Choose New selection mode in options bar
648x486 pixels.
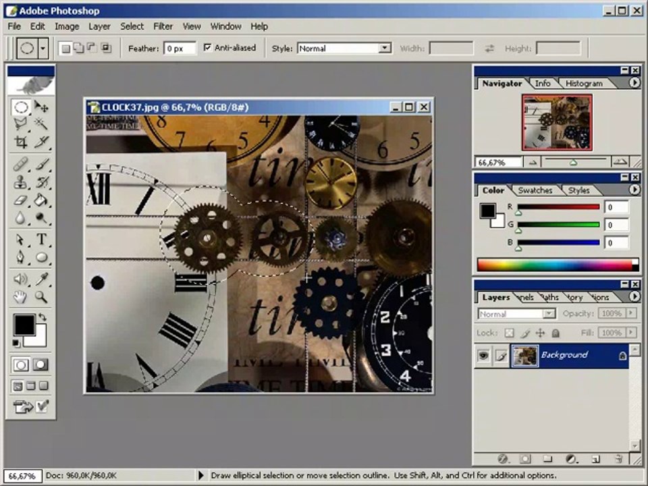click(65, 49)
